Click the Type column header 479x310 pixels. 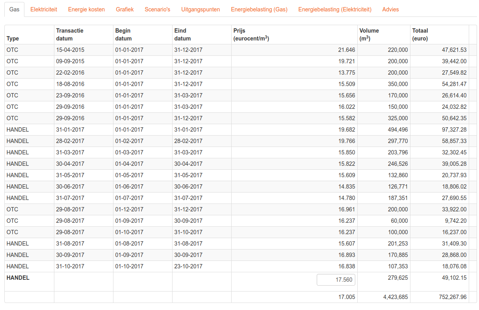tap(13, 39)
